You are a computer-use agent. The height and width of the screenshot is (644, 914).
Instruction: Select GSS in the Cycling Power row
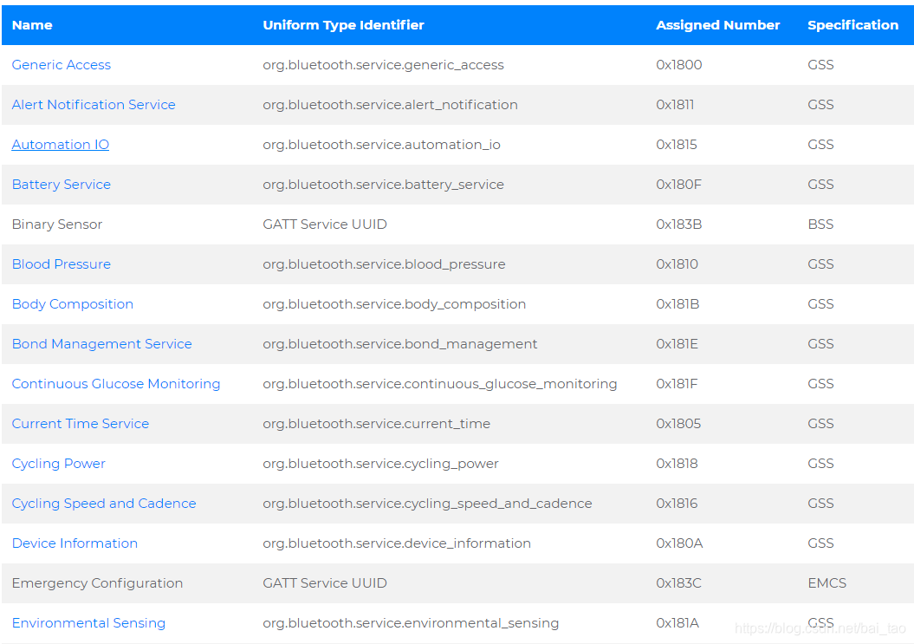tap(820, 464)
